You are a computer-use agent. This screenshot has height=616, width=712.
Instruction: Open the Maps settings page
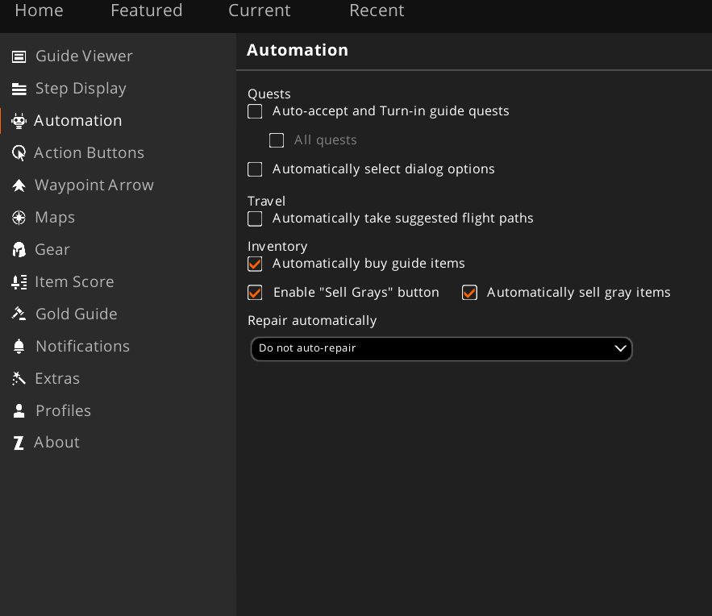(x=55, y=218)
